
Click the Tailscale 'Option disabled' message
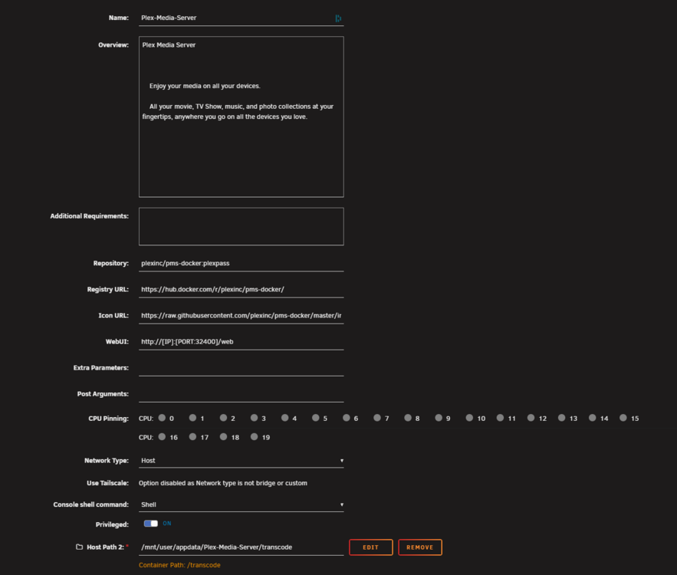(223, 483)
